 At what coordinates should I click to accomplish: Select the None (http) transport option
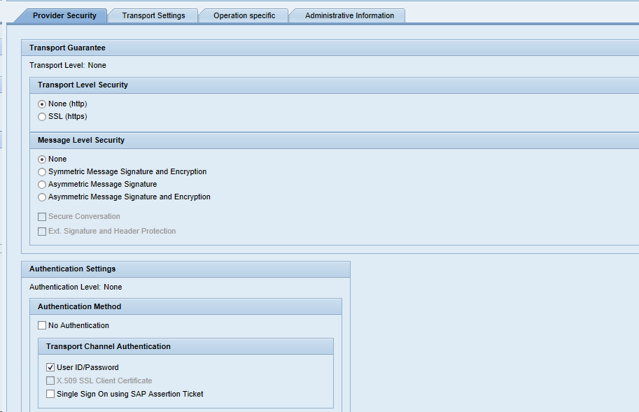click(42, 104)
